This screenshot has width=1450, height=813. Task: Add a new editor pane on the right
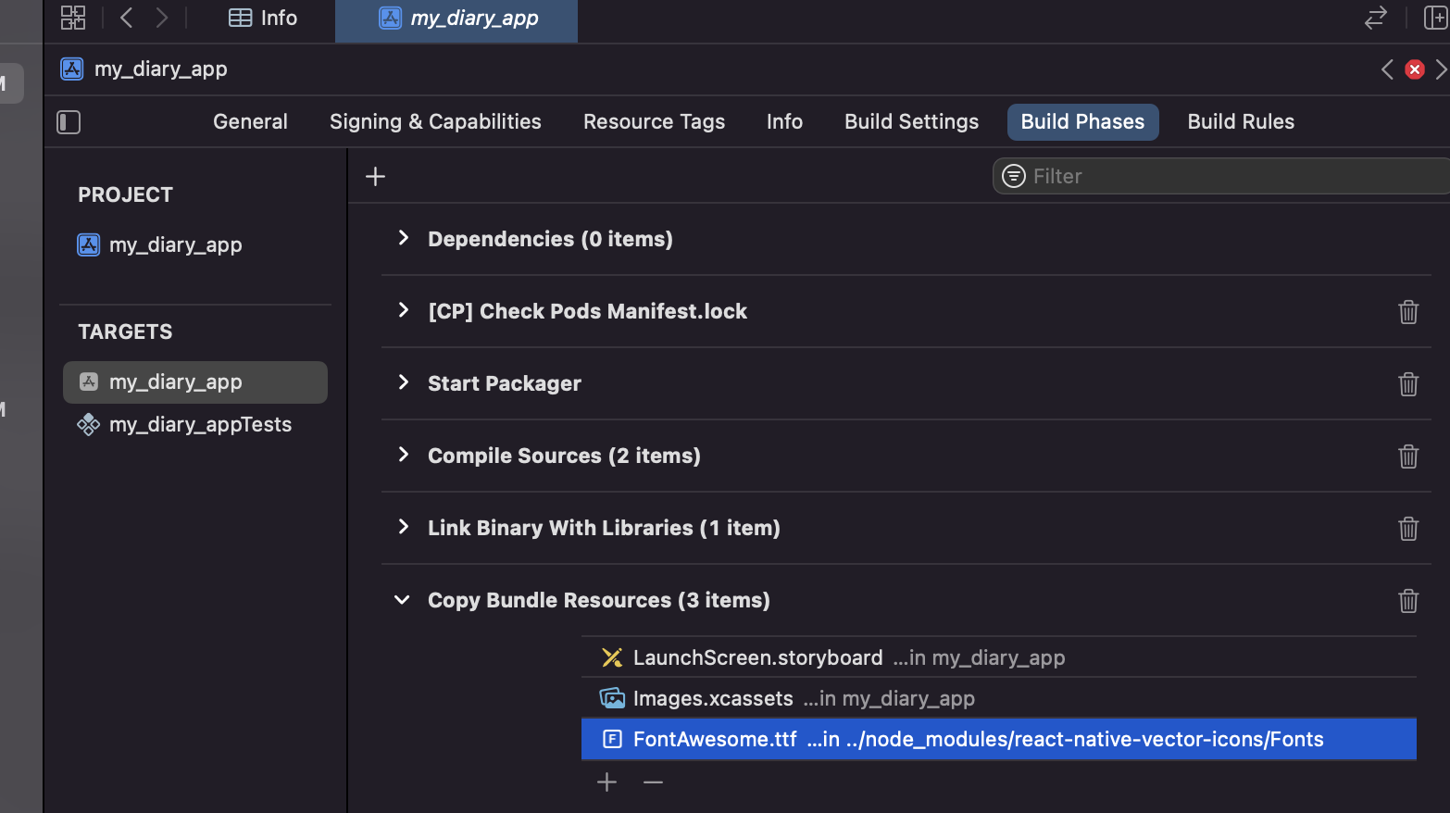pos(1435,18)
